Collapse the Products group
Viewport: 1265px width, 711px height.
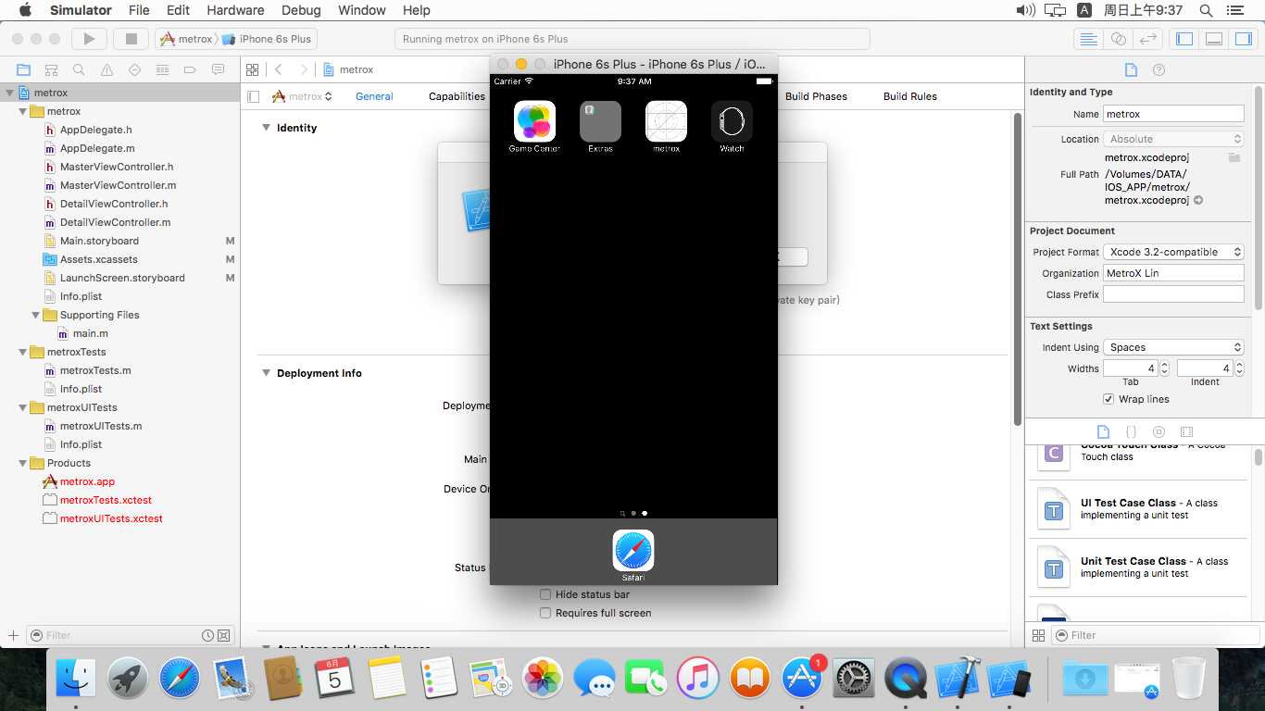coord(23,463)
